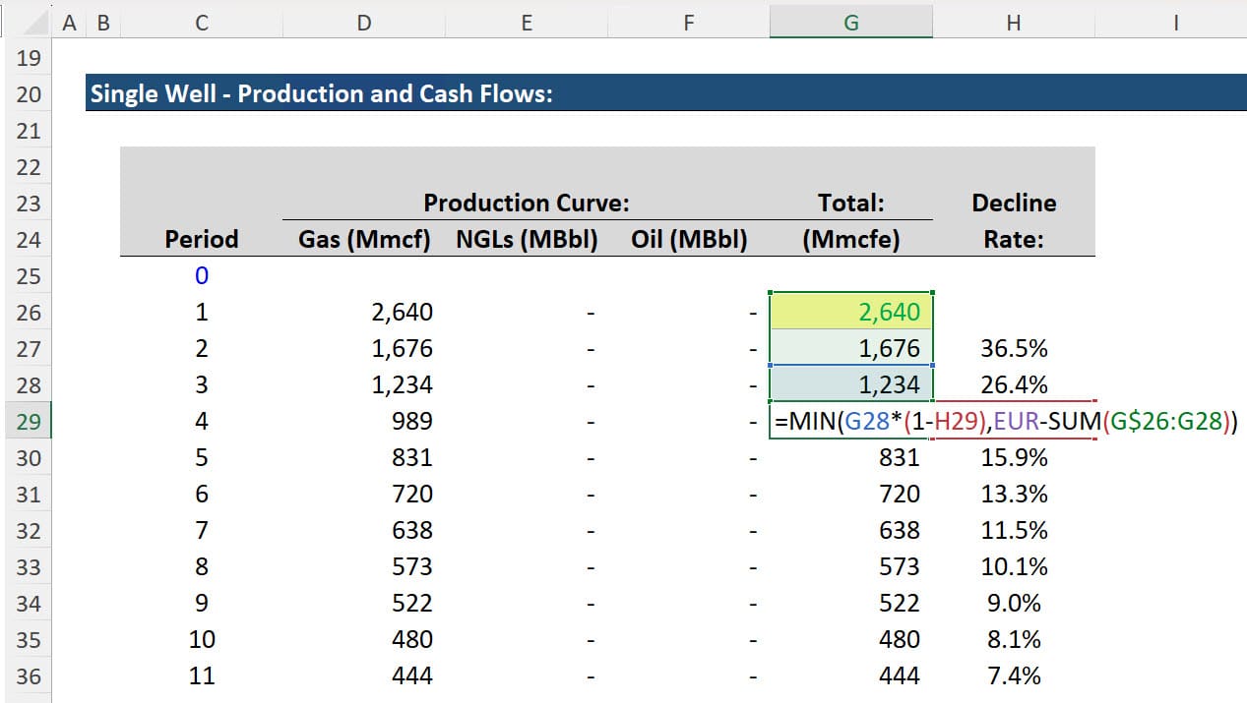Image resolution: width=1247 pixels, height=703 pixels.
Task: Select the cell containing 36.5%
Action: 1013,347
